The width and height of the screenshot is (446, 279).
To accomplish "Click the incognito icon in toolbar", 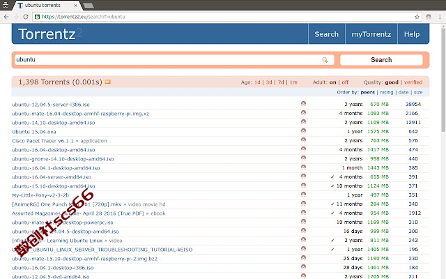I will coord(429,17).
